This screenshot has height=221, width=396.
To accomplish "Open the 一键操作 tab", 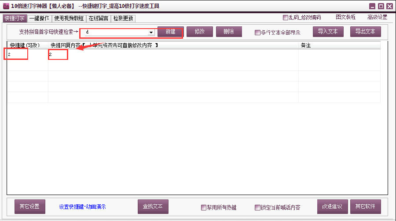I will click(x=39, y=18).
